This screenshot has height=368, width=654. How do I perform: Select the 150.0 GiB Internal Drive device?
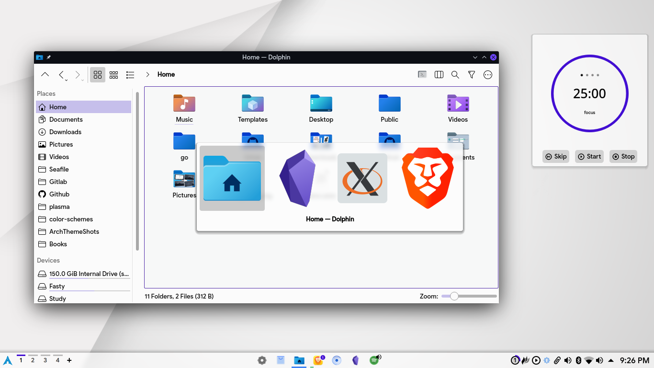coord(84,274)
